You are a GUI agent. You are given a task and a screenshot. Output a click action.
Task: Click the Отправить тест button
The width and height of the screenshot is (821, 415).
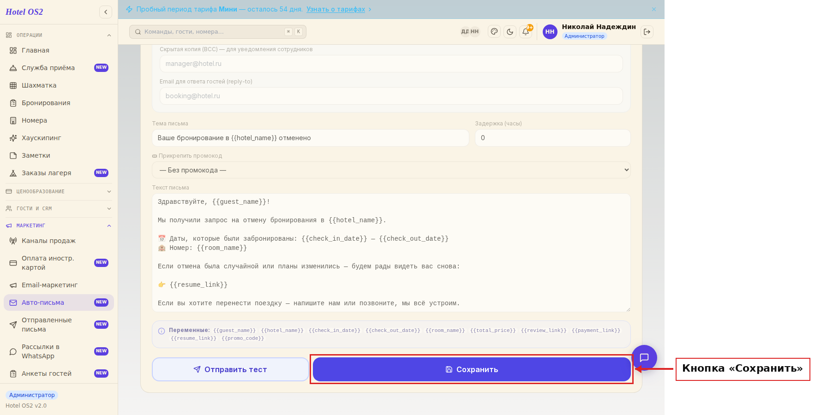(230, 369)
